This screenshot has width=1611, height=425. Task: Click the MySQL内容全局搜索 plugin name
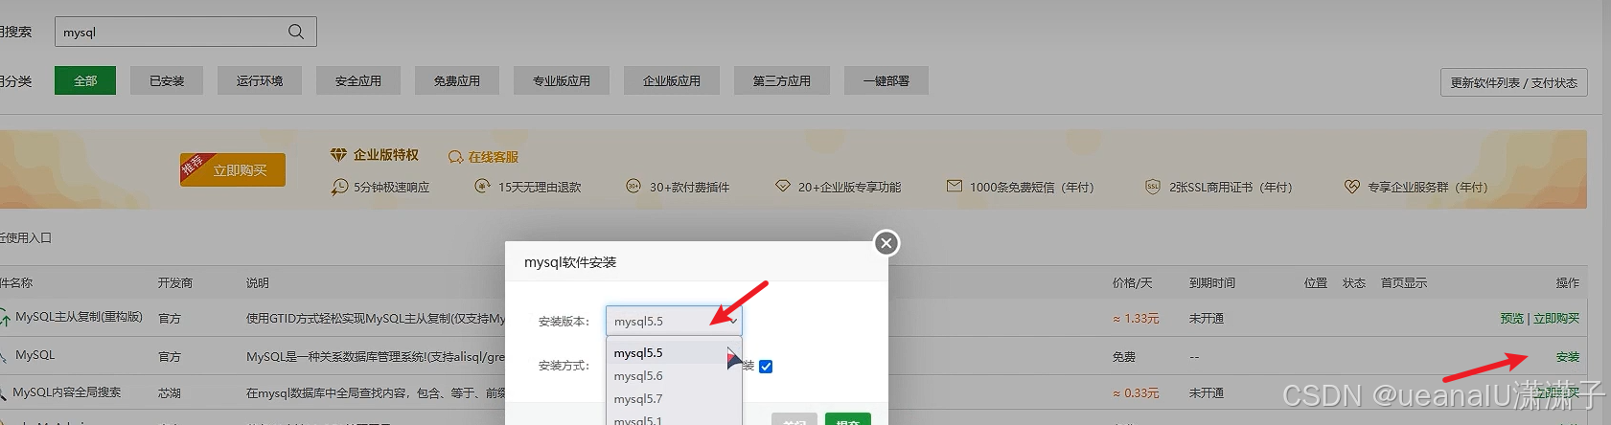pos(66,392)
